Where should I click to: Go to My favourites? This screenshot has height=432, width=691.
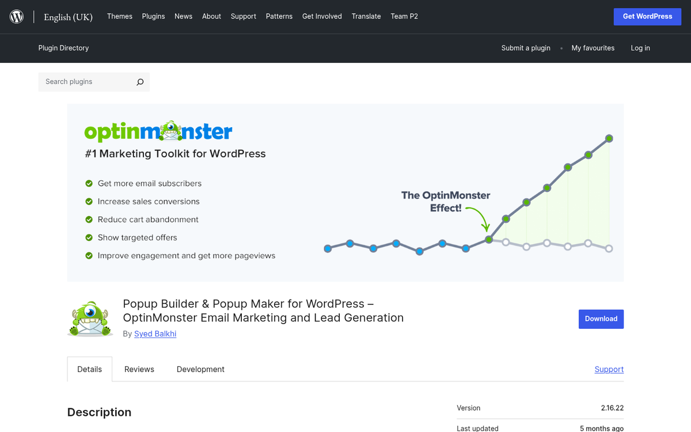(x=593, y=48)
